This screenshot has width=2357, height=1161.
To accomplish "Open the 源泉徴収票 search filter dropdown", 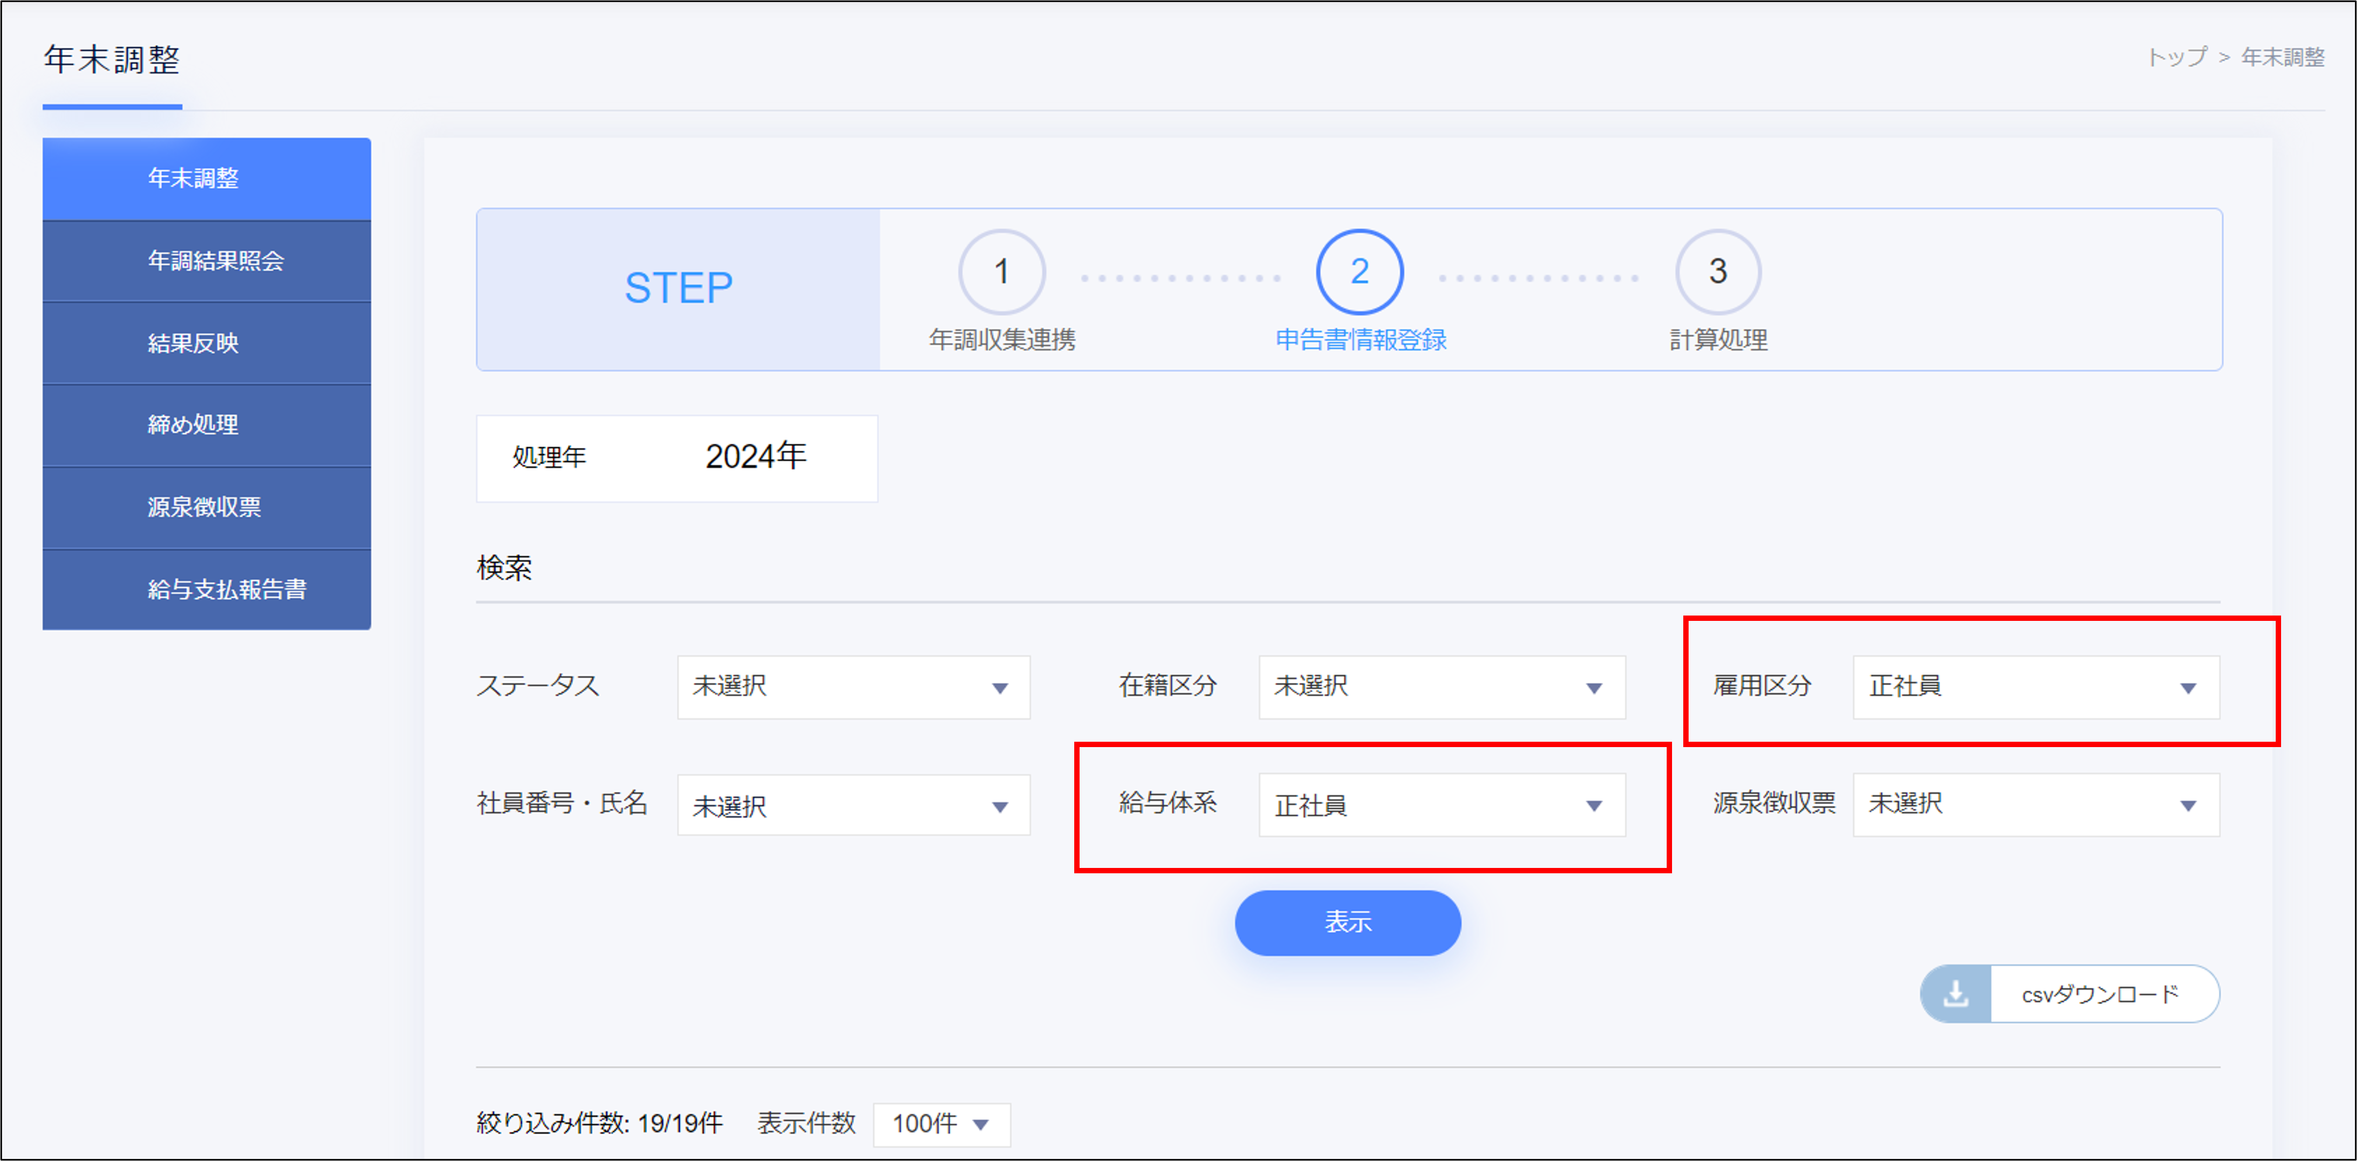I will [x=2035, y=805].
